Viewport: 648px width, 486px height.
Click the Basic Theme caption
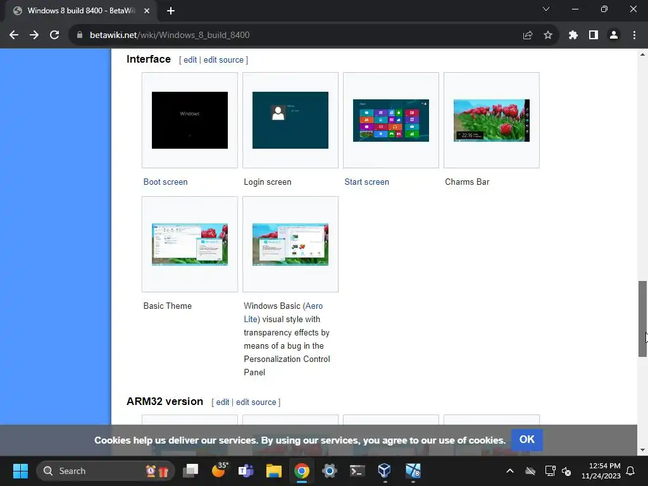[x=167, y=306]
